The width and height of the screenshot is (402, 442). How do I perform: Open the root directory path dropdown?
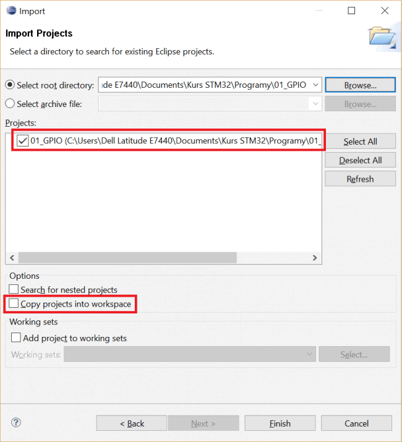click(x=315, y=85)
